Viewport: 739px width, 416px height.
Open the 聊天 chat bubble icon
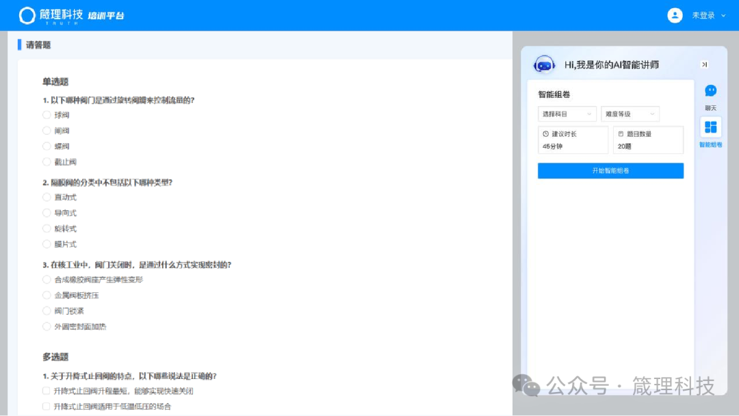[710, 91]
